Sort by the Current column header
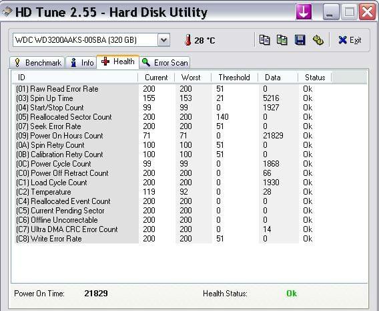The width and height of the screenshot is (379, 311). 156,78
